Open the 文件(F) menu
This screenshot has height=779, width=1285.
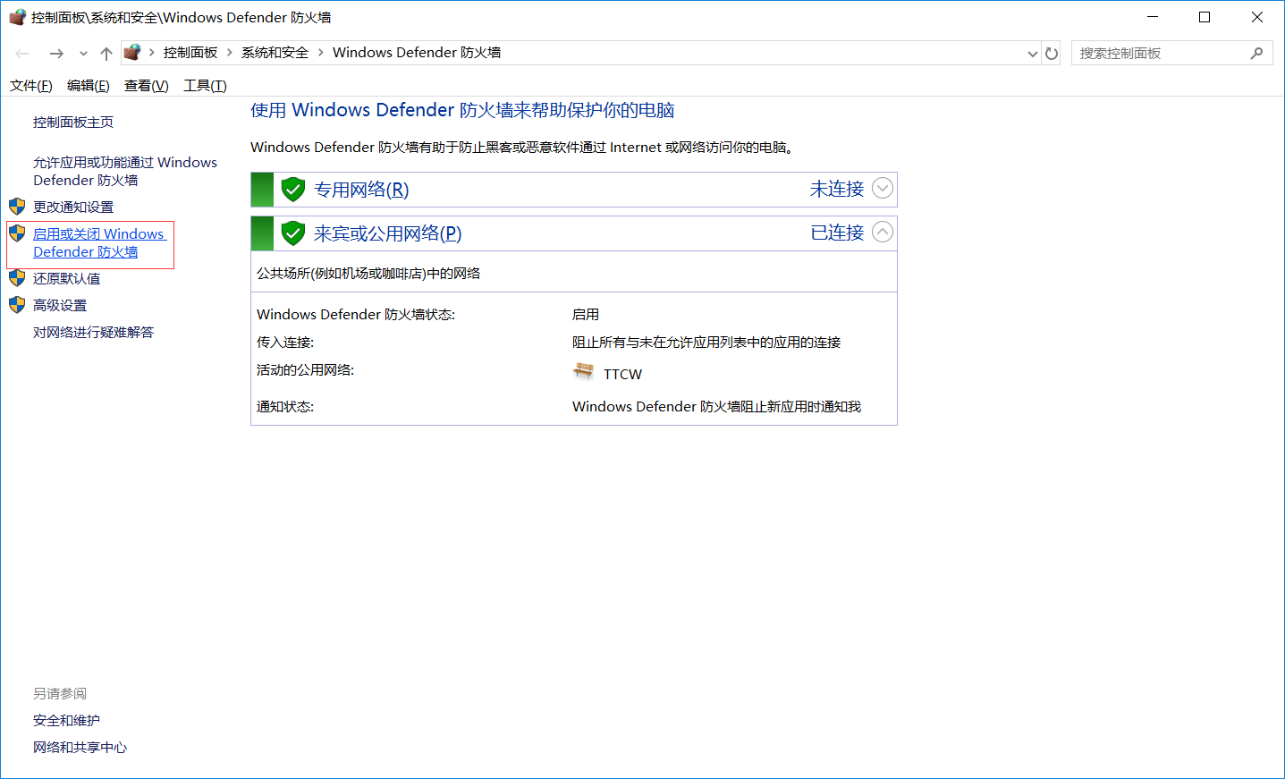31,86
